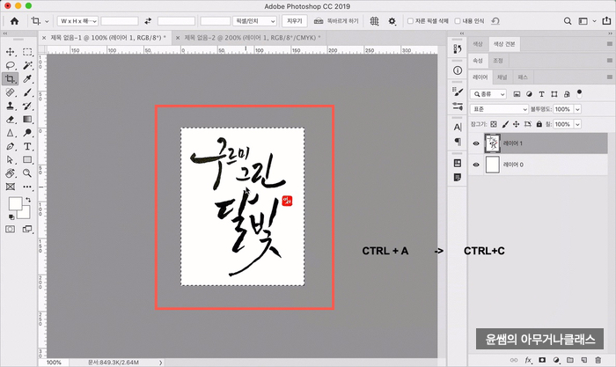Image resolution: width=616 pixels, height=367 pixels.
Task: Select the Gradient tool
Action: click(27, 119)
